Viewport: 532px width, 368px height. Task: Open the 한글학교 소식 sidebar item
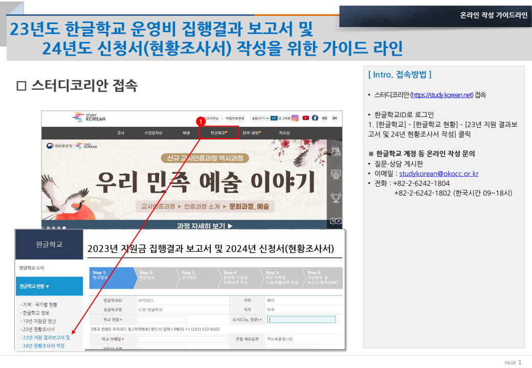[x=32, y=268]
